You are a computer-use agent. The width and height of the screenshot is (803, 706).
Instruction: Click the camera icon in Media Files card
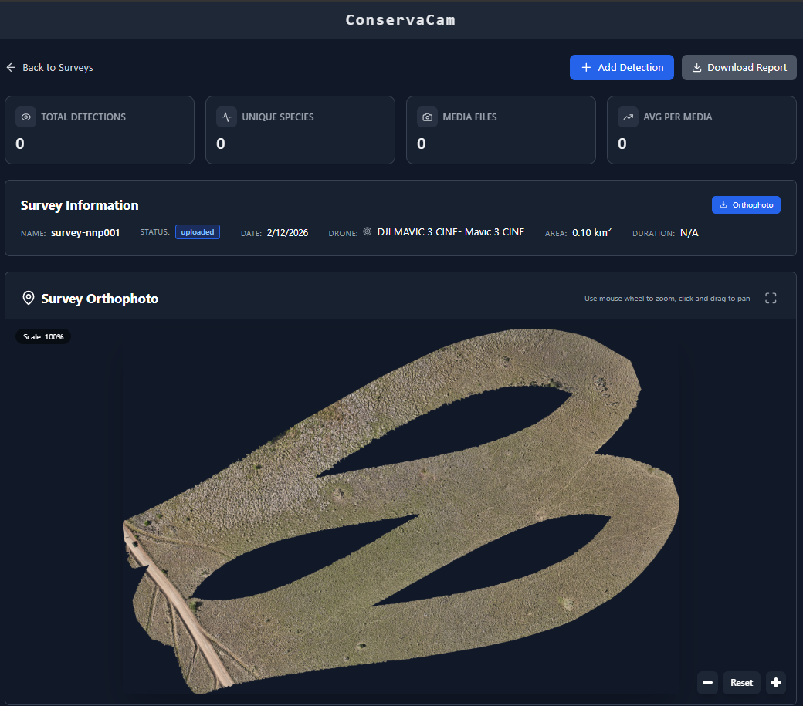click(428, 117)
